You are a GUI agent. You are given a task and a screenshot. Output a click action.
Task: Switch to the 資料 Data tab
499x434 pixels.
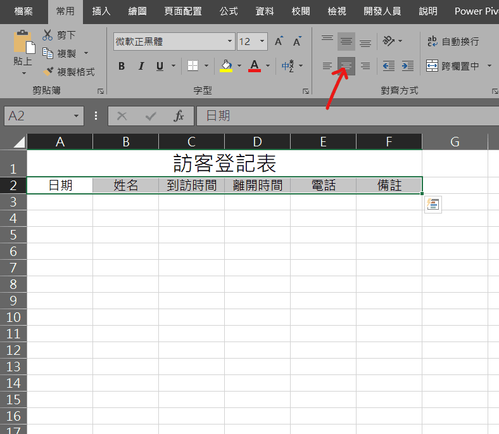pos(265,11)
